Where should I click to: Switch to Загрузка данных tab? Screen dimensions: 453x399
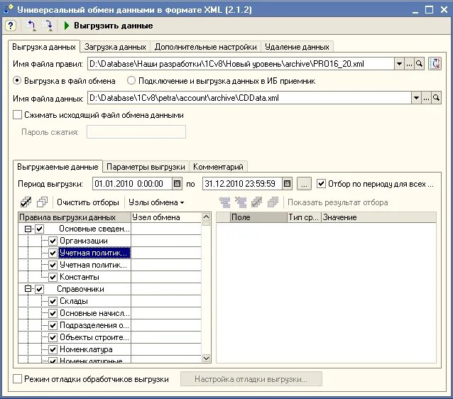(x=115, y=47)
